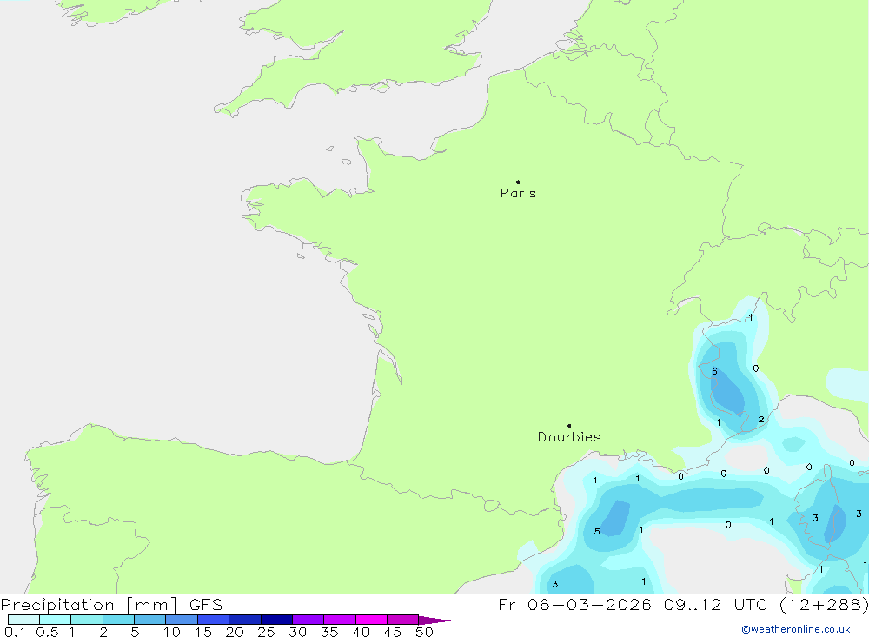869x637 pixels.
Task: Click the legend value '20'
Action: pos(235,632)
